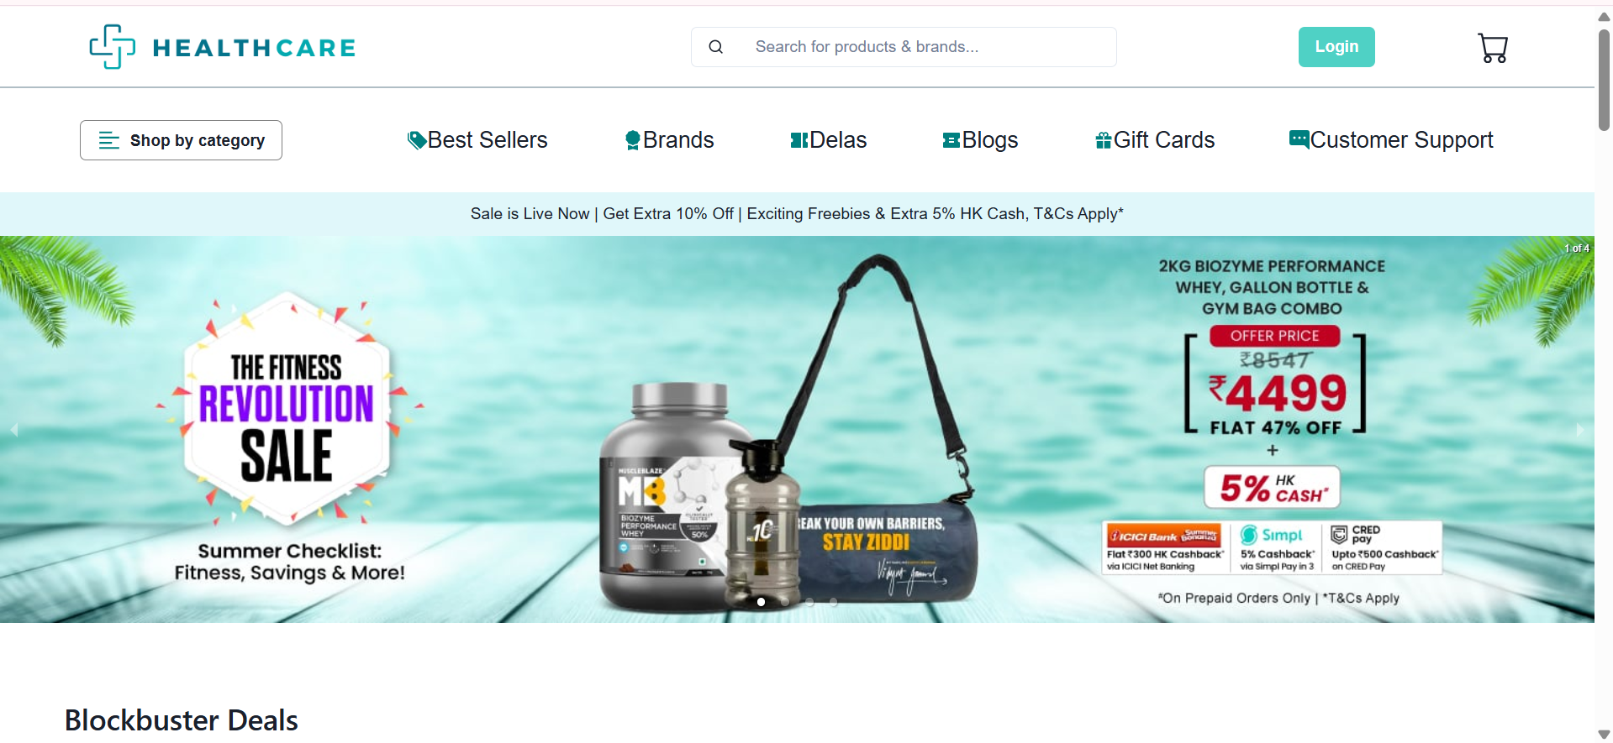Viewport: 1613px width, 743px height.
Task: Click the Healthcare cross logo icon
Action: tap(113, 47)
